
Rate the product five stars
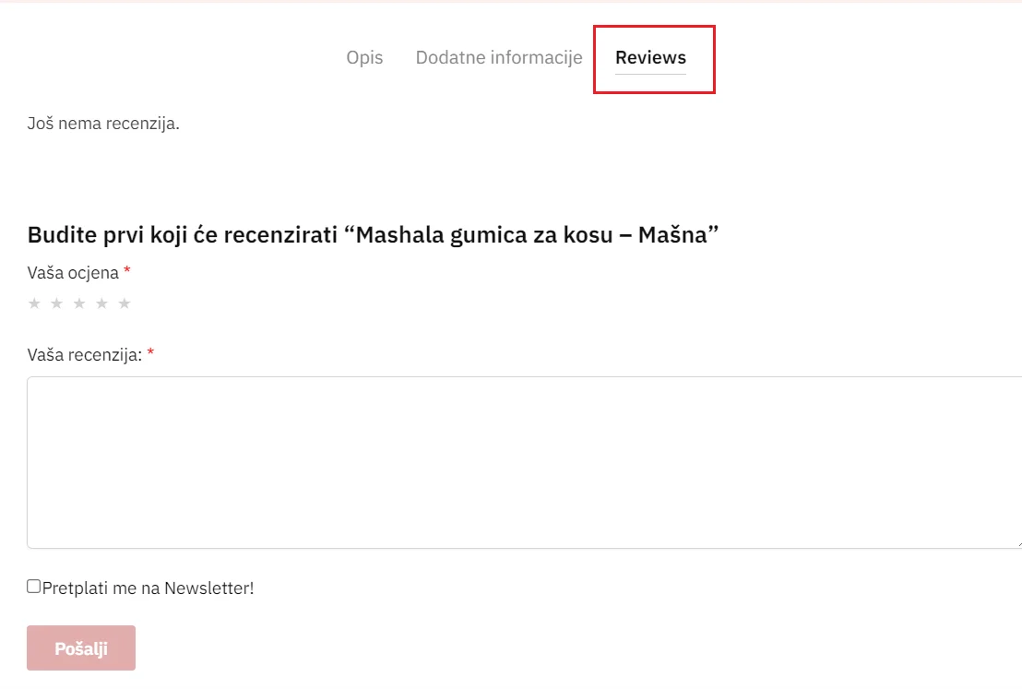tap(125, 303)
